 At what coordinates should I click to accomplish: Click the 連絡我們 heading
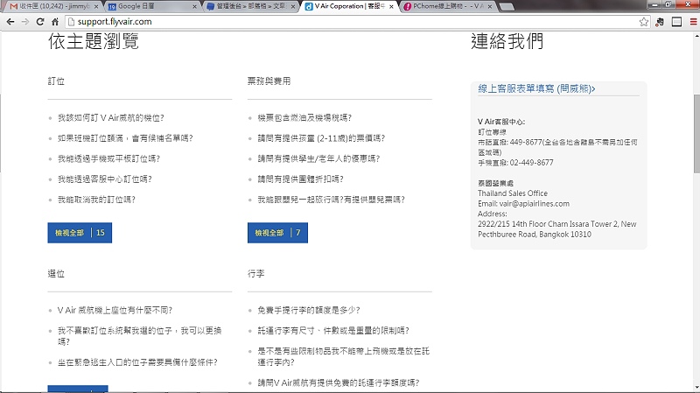click(x=507, y=41)
